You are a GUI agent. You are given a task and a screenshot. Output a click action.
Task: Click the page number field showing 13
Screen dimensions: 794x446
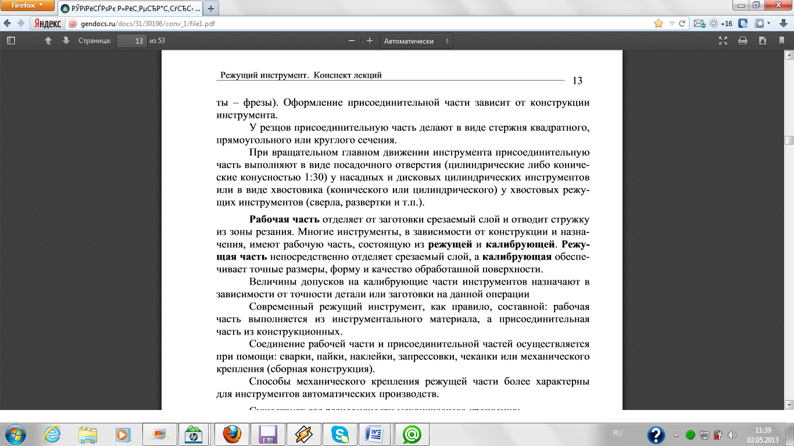tap(131, 41)
